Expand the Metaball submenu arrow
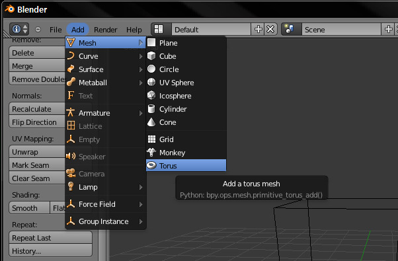The image size is (398, 261). tap(141, 83)
